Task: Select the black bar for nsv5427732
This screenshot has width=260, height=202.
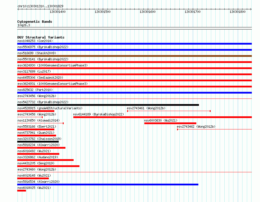Action: pyautogui.click(x=108, y=105)
